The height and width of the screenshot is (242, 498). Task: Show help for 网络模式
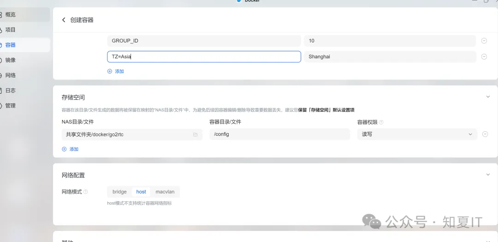pos(85,192)
